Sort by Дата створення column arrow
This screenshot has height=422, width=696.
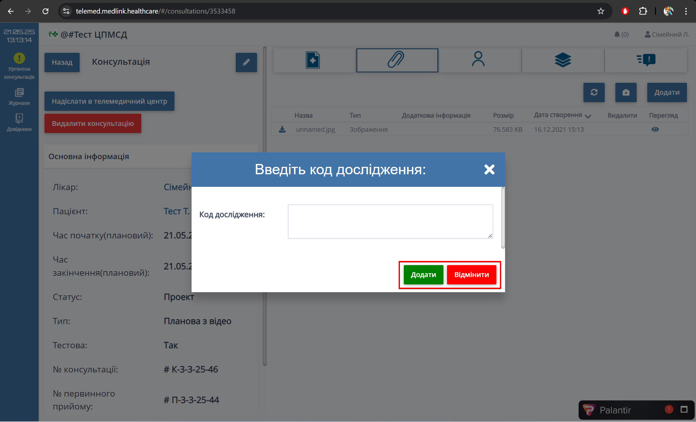pos(588,116)
